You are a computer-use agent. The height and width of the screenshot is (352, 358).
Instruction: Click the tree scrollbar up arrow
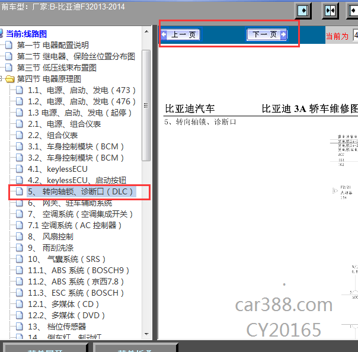click(146, 31)
